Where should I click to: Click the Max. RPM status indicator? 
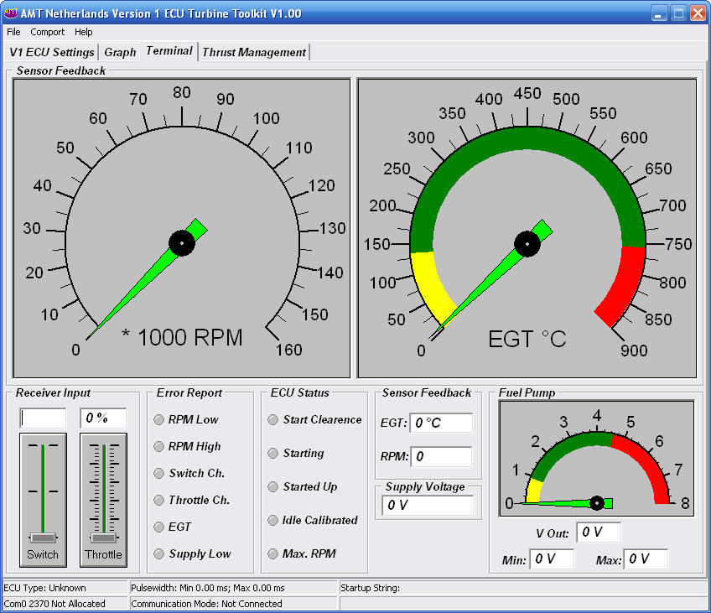[x=272, y=554]
